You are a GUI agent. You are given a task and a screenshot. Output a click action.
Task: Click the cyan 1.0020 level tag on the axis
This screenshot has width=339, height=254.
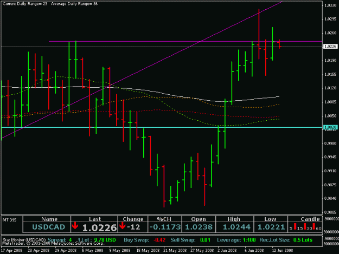(330, 127)
